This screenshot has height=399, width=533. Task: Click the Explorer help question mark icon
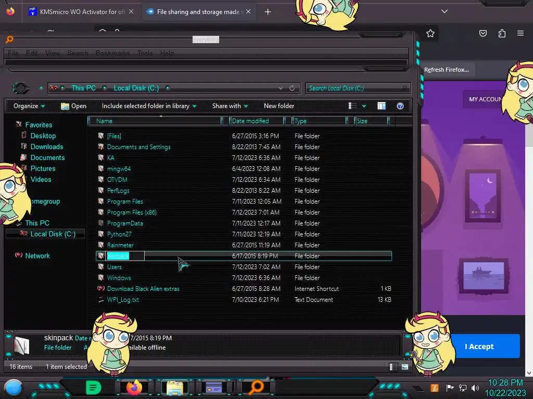coord(400,106)
